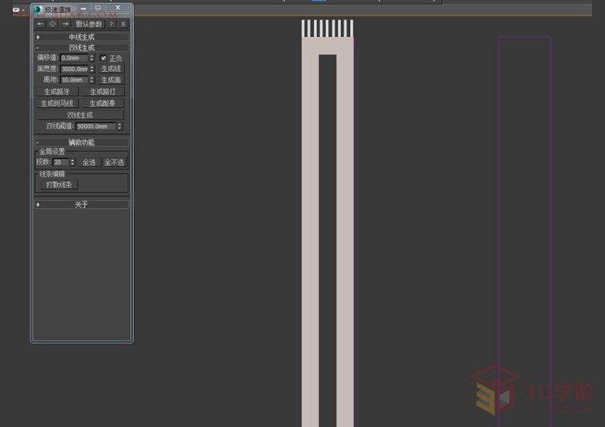The image size is (605, 427).
Task: Close the 极速道路 panel window
Action: click(x=118, y=8)
